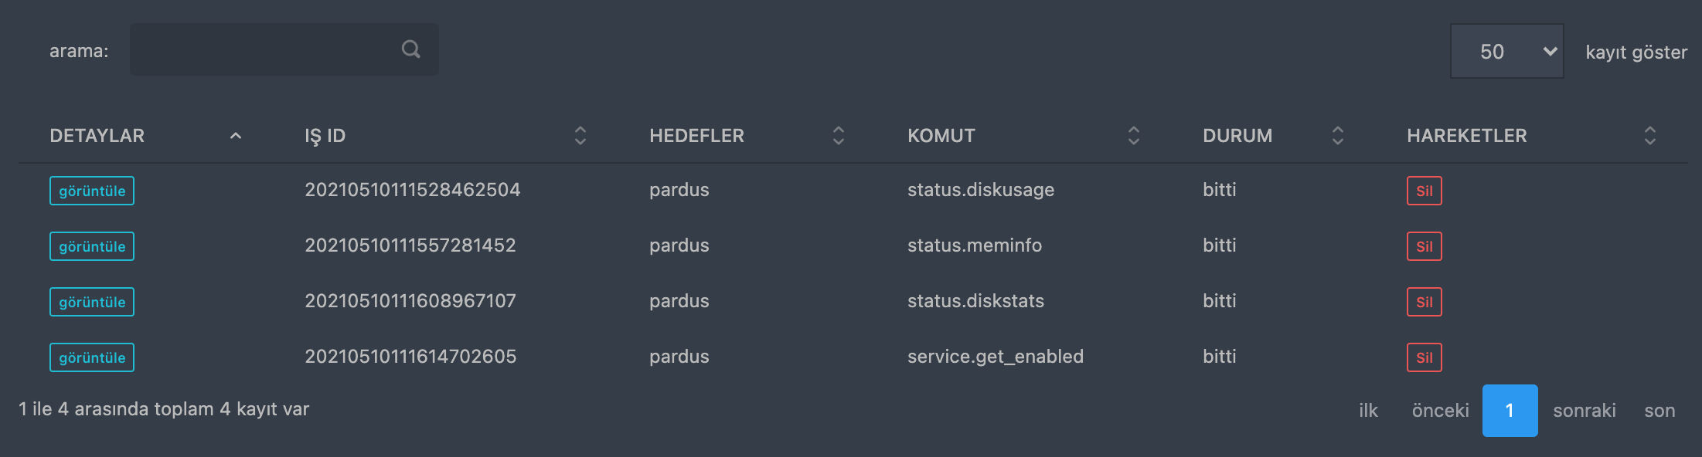Image resolution: width=1702 pixels, height=457 pixels.
Task: Sort by HEDEFLER column arrows
Action: [839, 136]
